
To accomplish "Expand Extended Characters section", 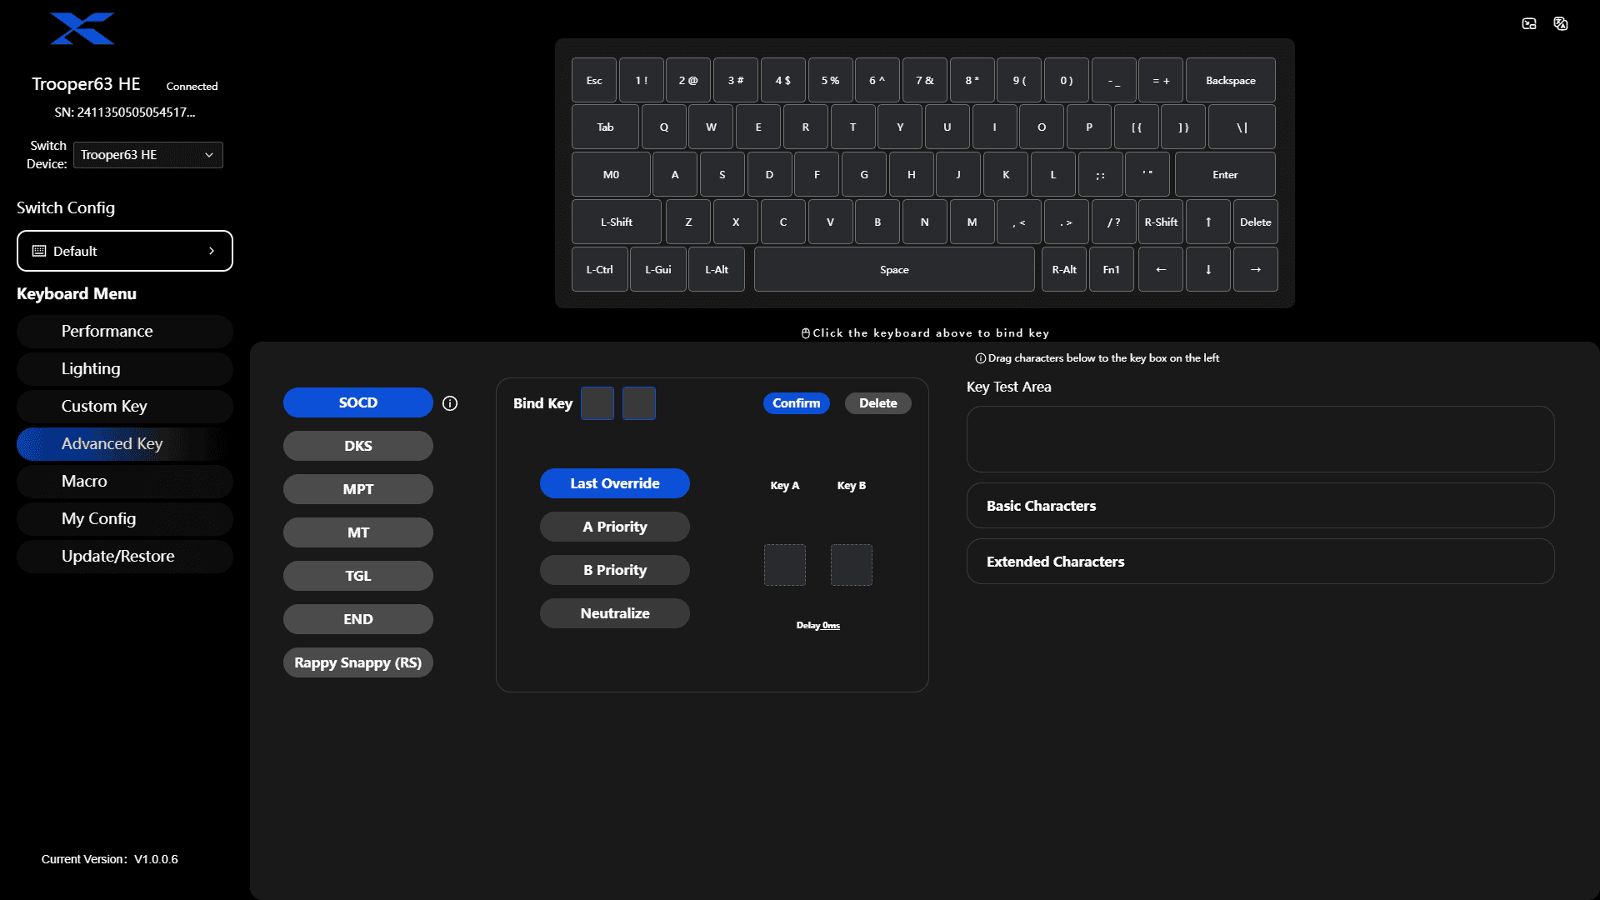I will point(1260,562).
